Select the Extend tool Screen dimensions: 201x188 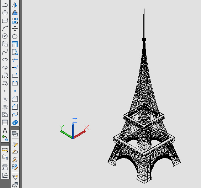click(x=15, y=68)
